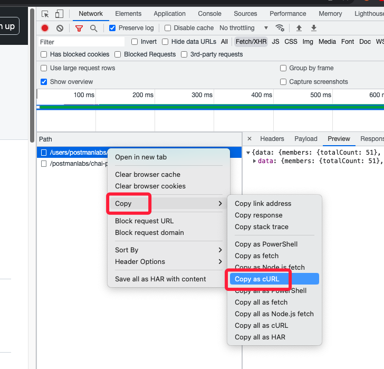384x369 pixels.
Task: Select the Network tab
Action: click(x=91, y=14)
